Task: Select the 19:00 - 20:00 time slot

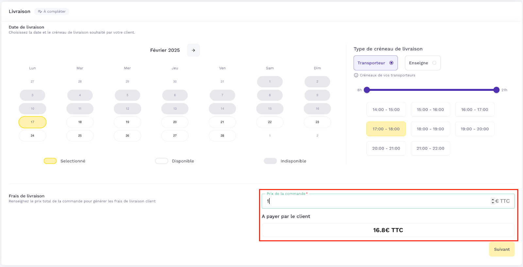Action: point(474,129)
